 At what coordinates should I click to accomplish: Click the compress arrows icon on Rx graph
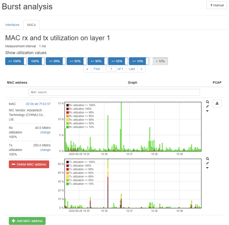[207, 107]
